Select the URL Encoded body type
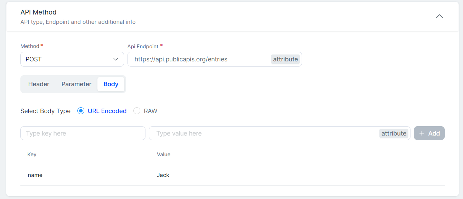Screen dimensions: 463x199 (81, 111)
